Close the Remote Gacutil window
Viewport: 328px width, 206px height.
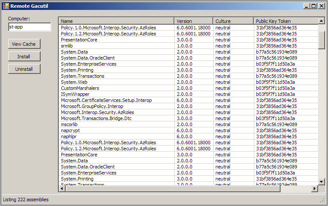(x=321, y=6)
